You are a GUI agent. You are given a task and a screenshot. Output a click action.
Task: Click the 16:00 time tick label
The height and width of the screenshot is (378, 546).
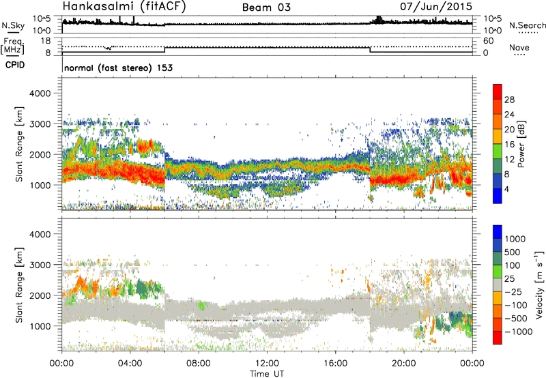pyautogui.click(x=335, y=364)
